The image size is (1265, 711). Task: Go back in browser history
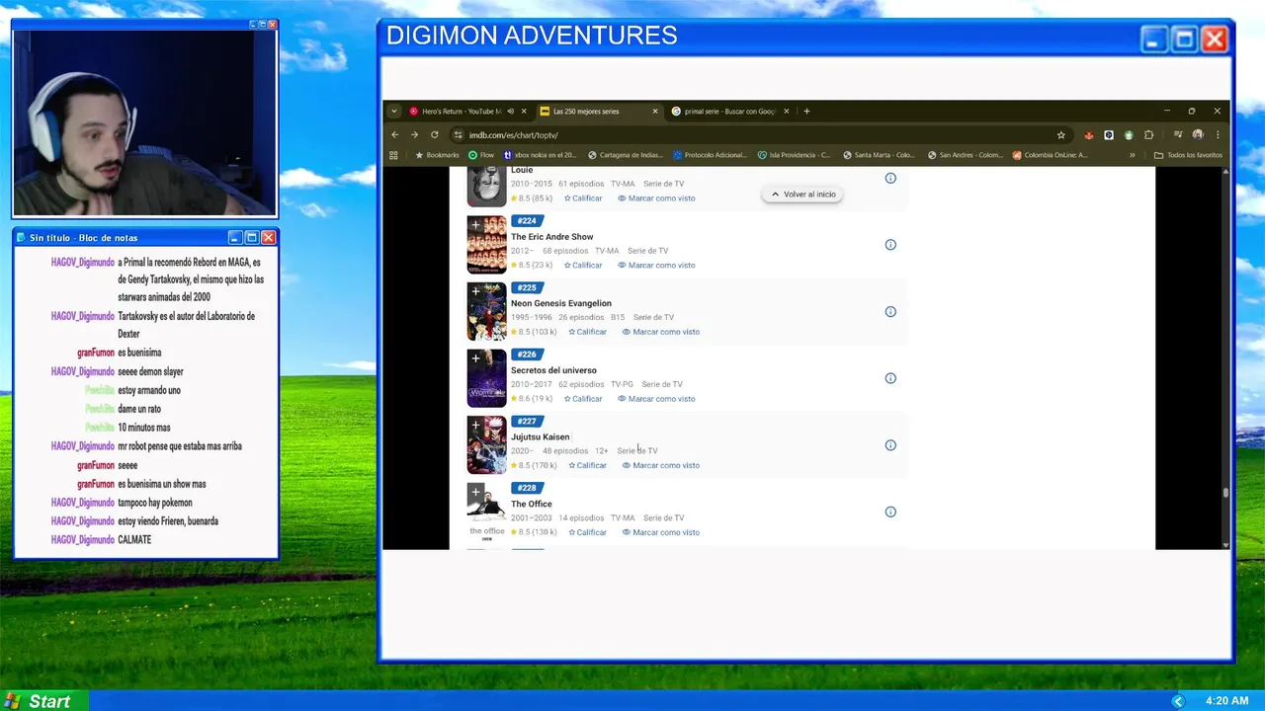coord(395,135)
